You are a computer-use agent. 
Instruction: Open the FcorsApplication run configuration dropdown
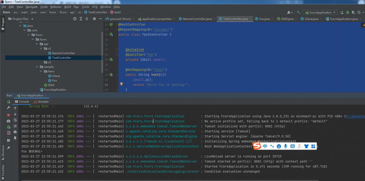[320, 12]
